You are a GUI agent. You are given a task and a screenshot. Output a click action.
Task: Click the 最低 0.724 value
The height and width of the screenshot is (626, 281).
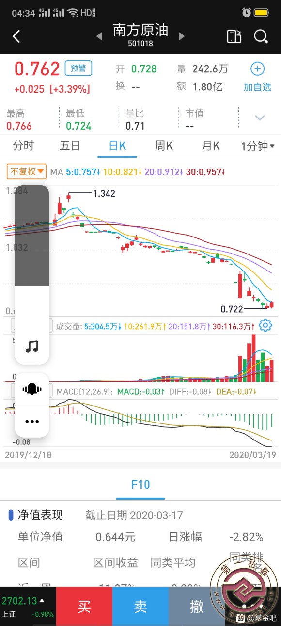click(78, 126)
